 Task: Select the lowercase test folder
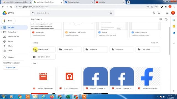122,50
